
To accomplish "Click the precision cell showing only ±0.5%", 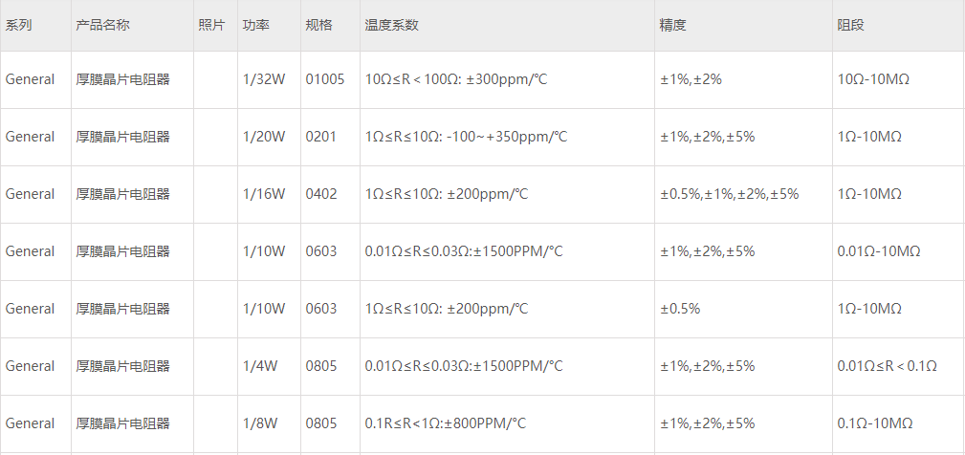I will (680, 309).
